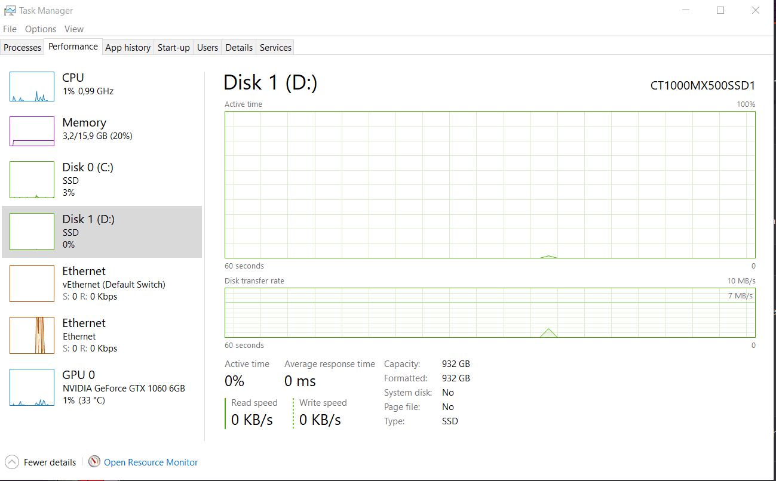Open the File menu

pos(10,29)
